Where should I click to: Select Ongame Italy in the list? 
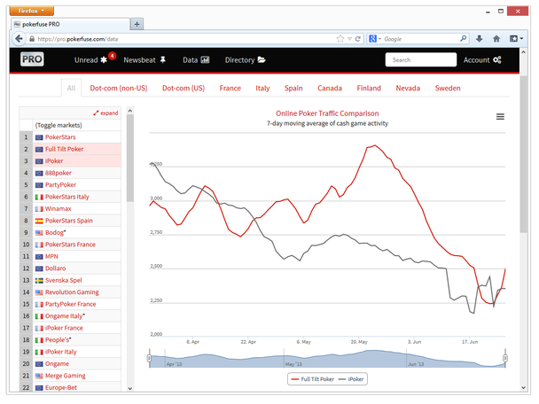[70, 316]
